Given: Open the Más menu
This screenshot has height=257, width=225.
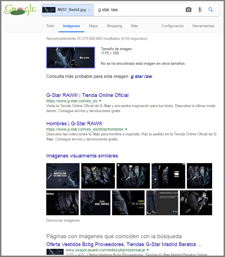Looking at the screenshot, I should [134, 26].
